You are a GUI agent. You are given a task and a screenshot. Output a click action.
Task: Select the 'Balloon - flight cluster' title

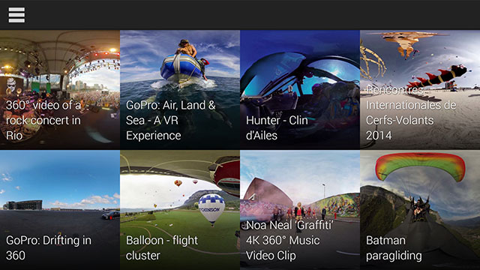click(162, 248)
